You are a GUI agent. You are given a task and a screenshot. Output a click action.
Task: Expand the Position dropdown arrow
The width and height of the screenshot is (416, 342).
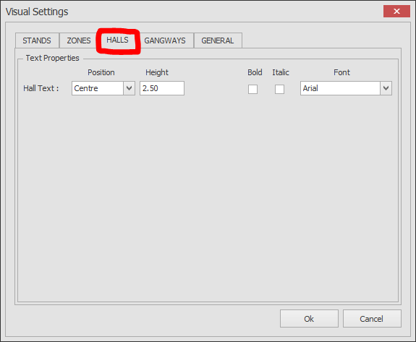tap(130, 88)
